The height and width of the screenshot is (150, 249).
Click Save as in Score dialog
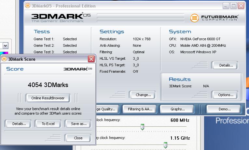coord(78,124)
